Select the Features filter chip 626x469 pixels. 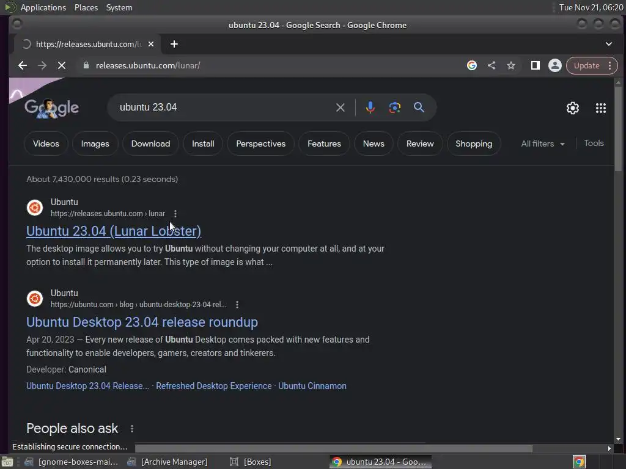(324, 144)
